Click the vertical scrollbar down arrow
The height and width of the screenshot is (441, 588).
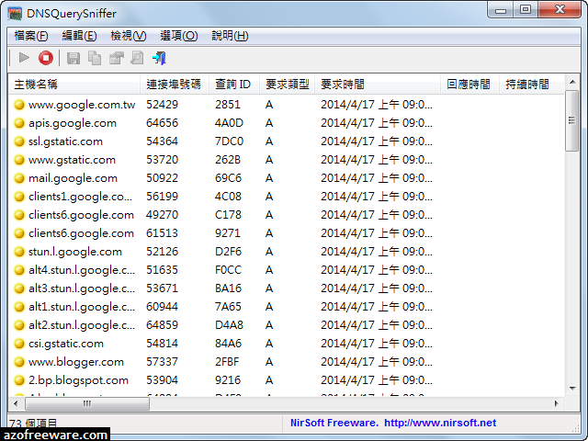pyautogui.click(x=572, y=389)
